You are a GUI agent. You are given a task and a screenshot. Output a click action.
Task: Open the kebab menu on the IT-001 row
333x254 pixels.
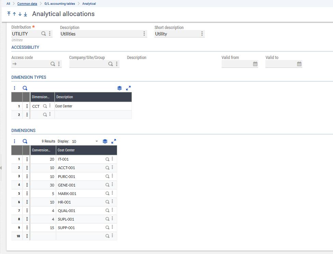27,159
